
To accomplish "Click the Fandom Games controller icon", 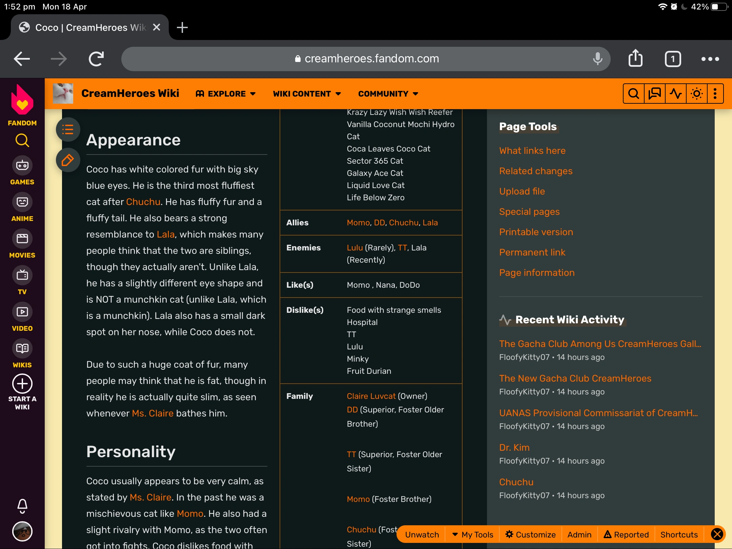I will pos(22,166).
